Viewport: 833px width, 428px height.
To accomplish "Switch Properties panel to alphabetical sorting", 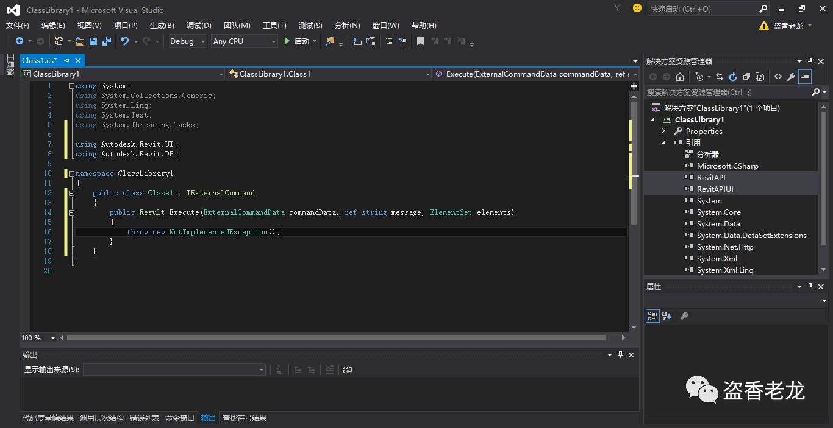I will click(x=667, y=315).
